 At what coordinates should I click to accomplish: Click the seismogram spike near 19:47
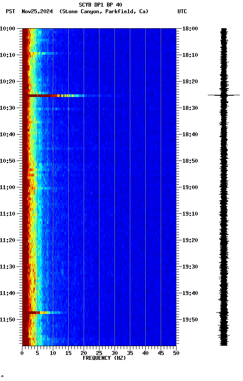pyautogui.click(x=223, y=313)
